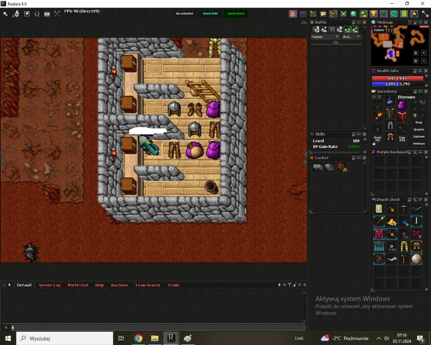Viewport: 431px width, 345px height.
Task: Click the trophy icon in top toolbar
Action: coord(373,13)
